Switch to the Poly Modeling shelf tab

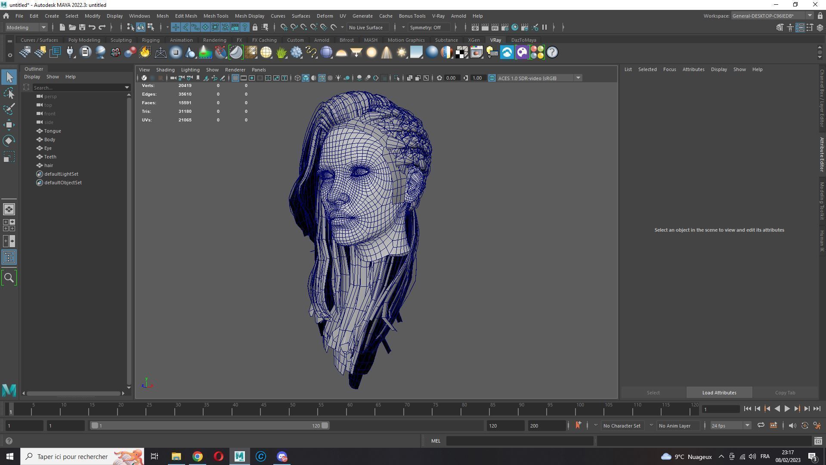pyautogui.click(x=84, y=40)
